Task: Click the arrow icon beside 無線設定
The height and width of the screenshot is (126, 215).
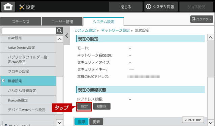Action: point(3,81)
